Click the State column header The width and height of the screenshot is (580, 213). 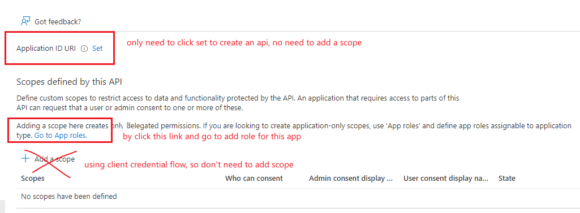pyautogui.click(x=507, y=179)
